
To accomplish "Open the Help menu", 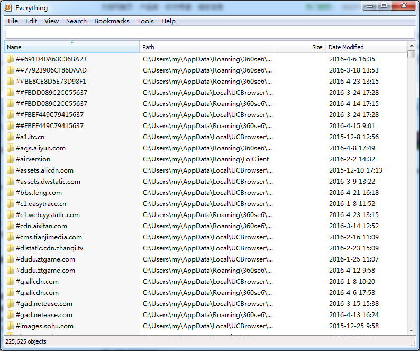I will tap(168, 21).
